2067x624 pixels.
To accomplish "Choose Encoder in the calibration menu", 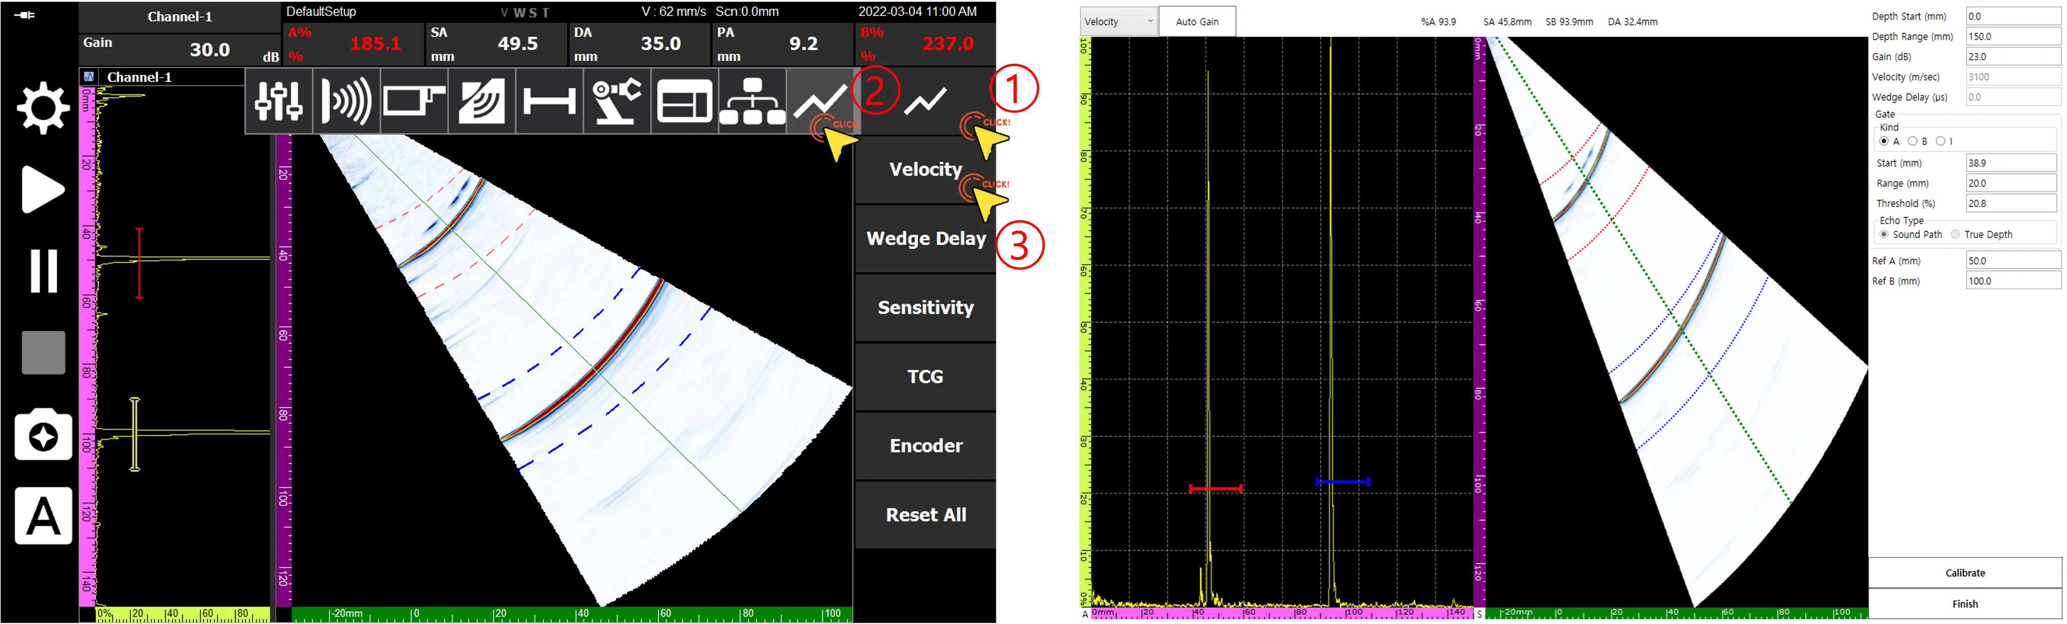I will (925, 445).
